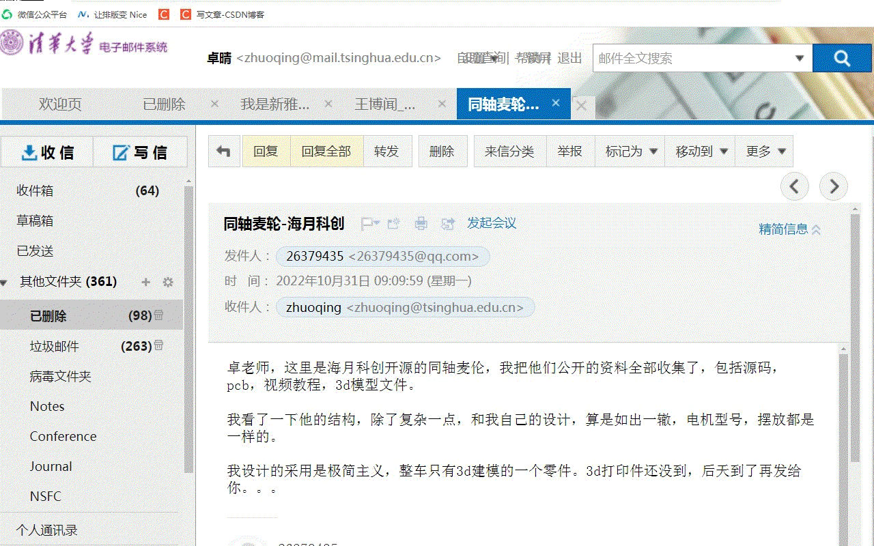Go to the previous email arrow
Screen dimensions: 874x546
[x=795, y=186]
